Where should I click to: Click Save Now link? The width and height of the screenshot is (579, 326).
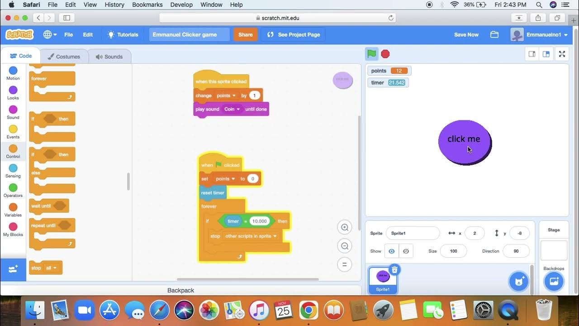click(466, 34)
